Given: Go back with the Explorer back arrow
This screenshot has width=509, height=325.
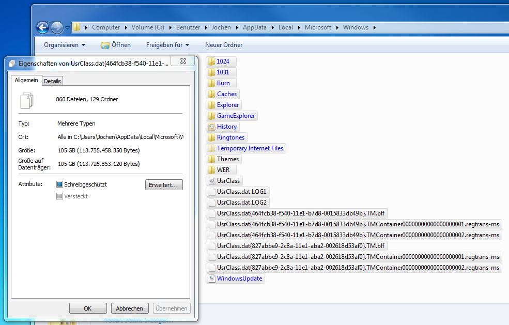Looking at the screenshot, I should pos(42,27).
